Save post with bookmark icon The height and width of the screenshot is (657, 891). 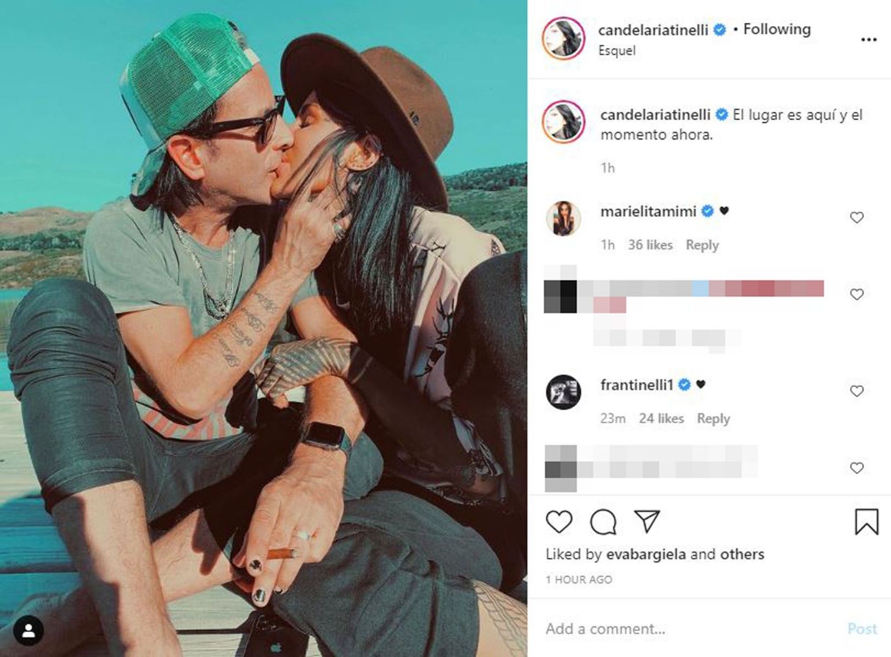(x=866, y=522)
